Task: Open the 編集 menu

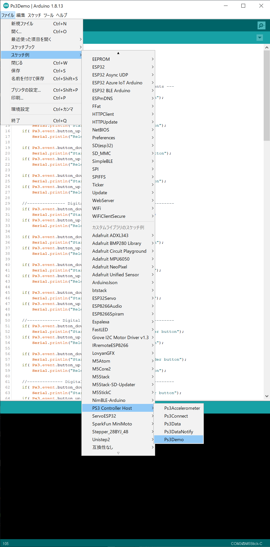Action: [21, 15]
